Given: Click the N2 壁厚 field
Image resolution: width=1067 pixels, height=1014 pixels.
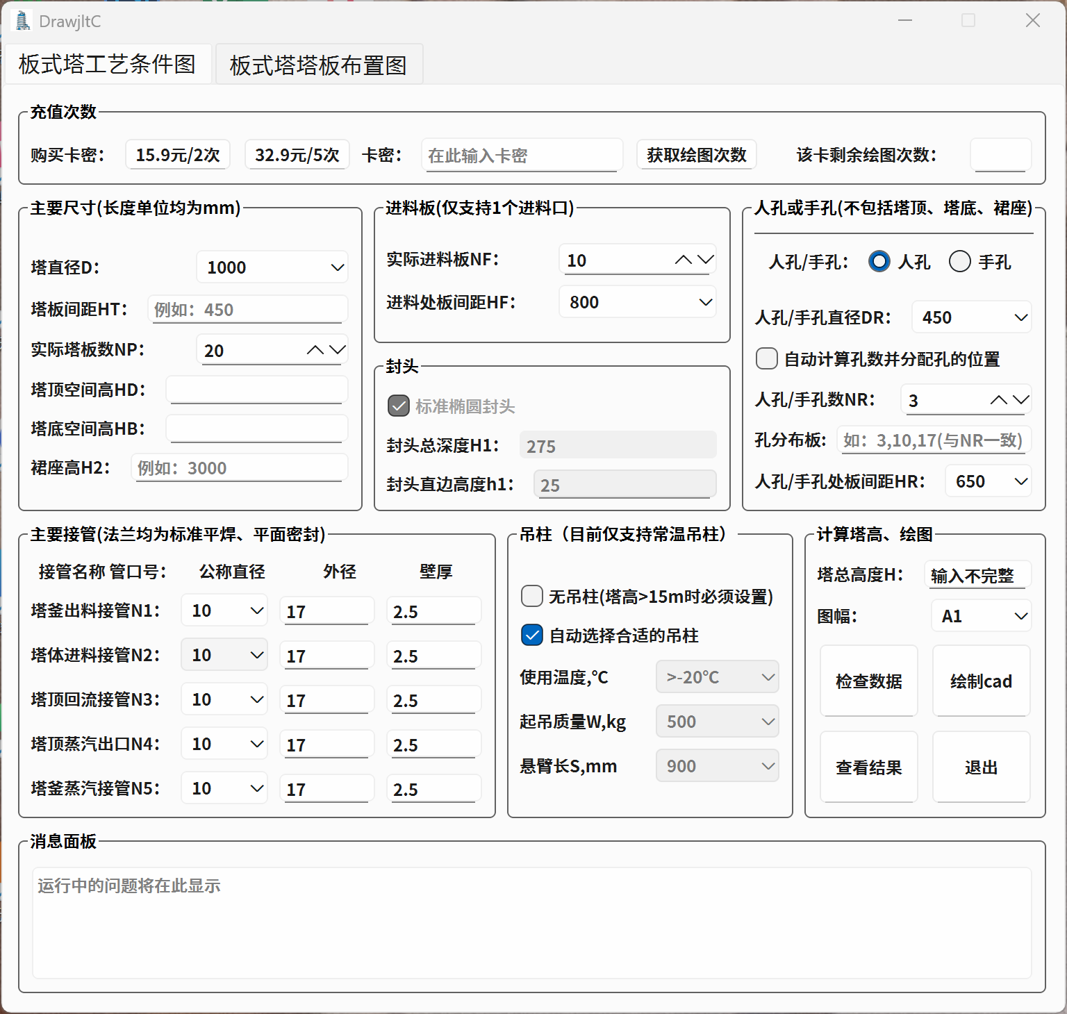Looking at the screenshot, I should point(434,656).
